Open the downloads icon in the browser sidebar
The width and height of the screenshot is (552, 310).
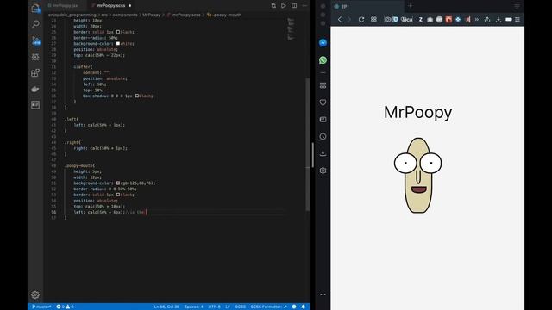323,153
